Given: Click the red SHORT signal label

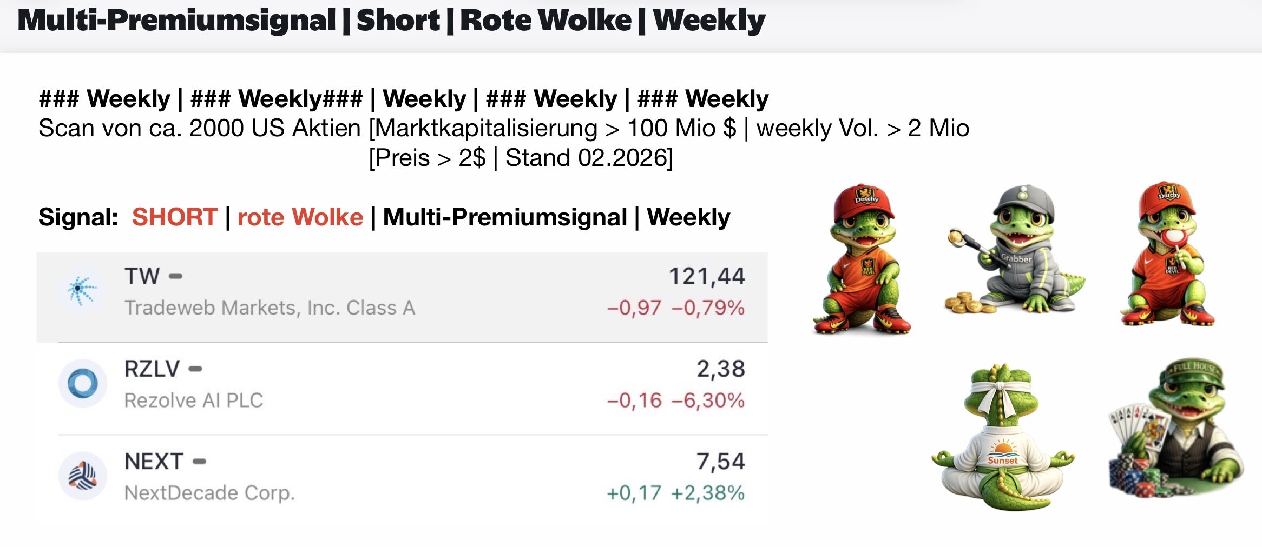Looking at the screenshot, I should (174, 217).
